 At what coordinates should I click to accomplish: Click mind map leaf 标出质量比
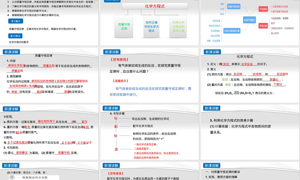(215, 31)
